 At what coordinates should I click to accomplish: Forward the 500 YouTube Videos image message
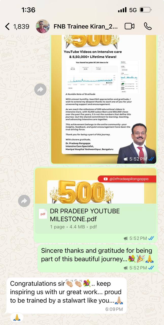(x=40, y=89)
